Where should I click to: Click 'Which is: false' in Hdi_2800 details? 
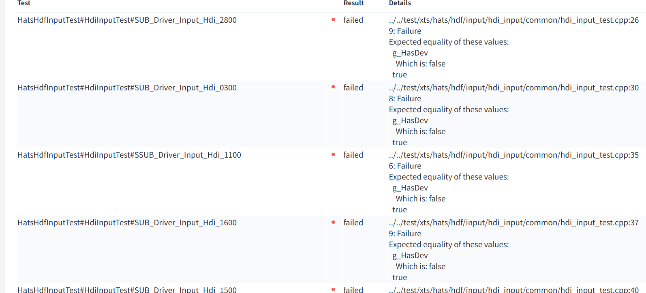tap(421, 64)
